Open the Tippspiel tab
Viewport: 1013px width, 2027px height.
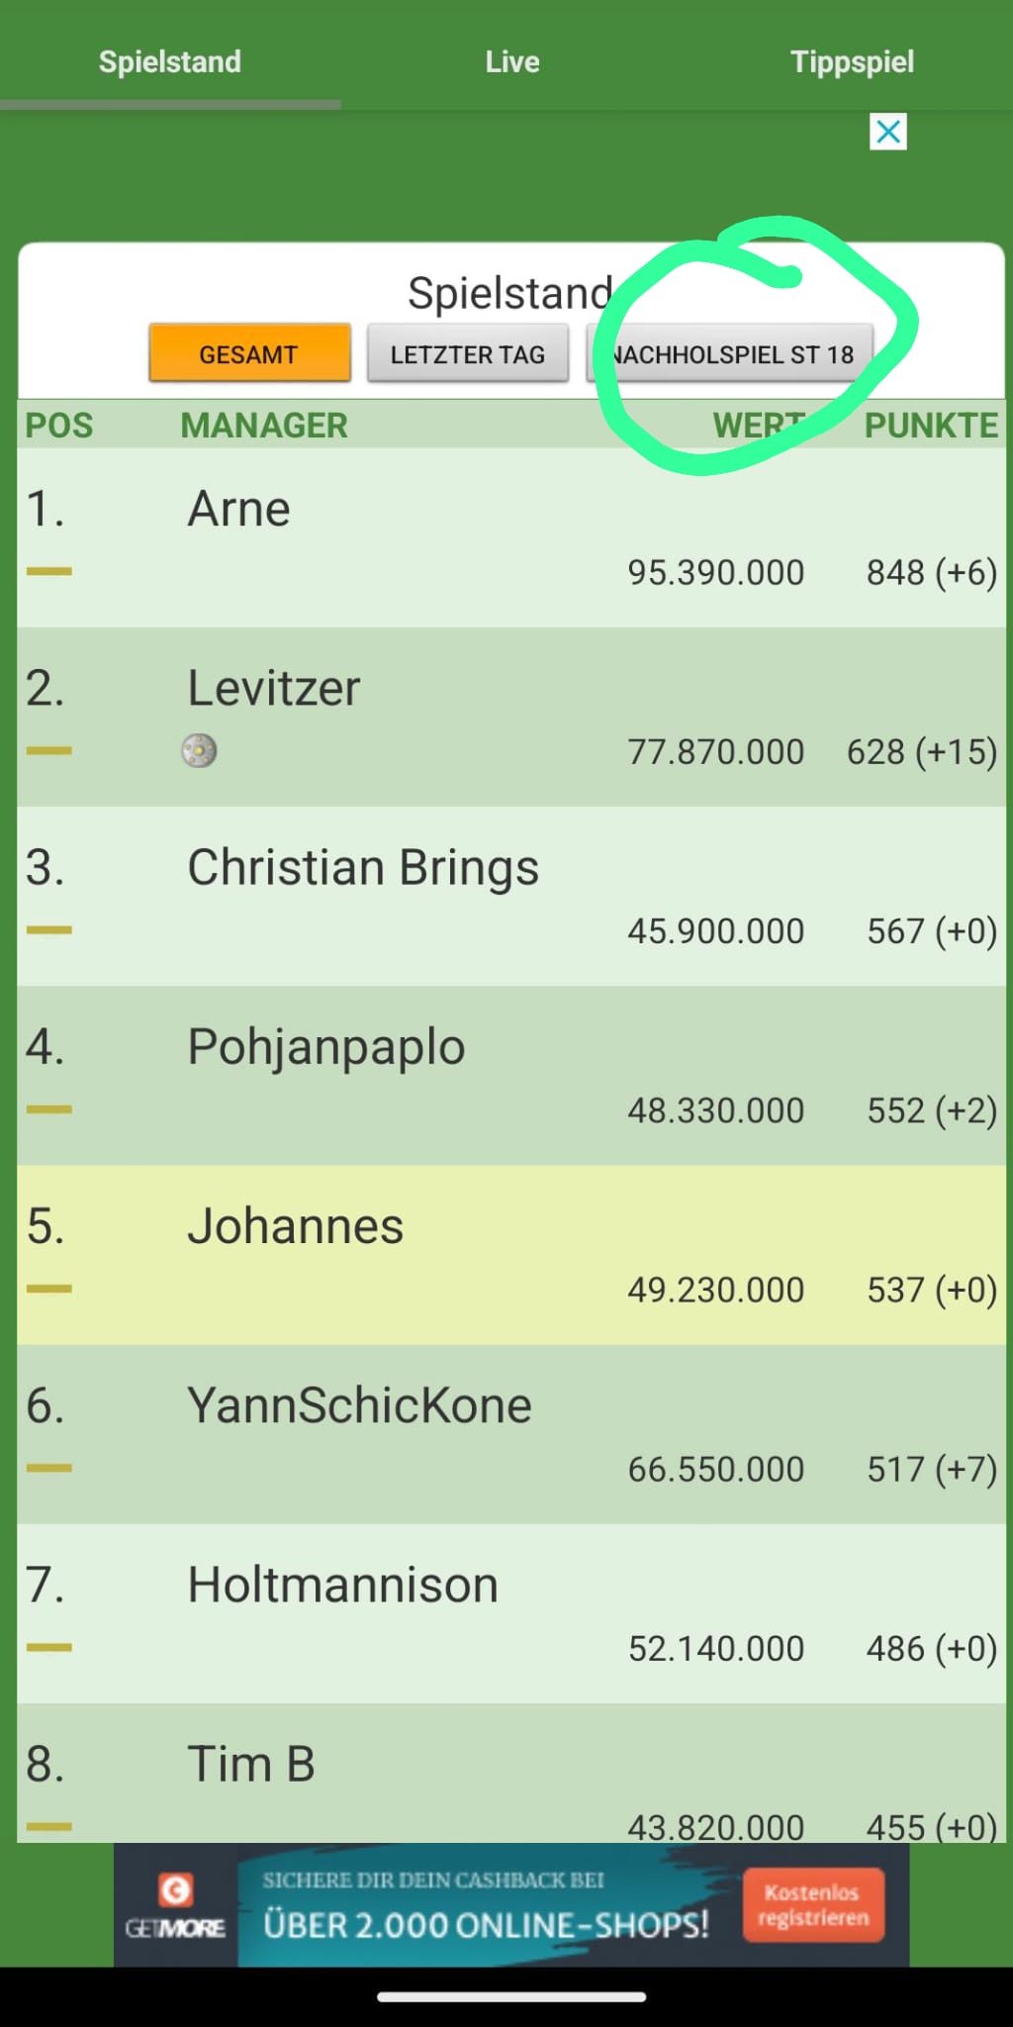(852, 61)
